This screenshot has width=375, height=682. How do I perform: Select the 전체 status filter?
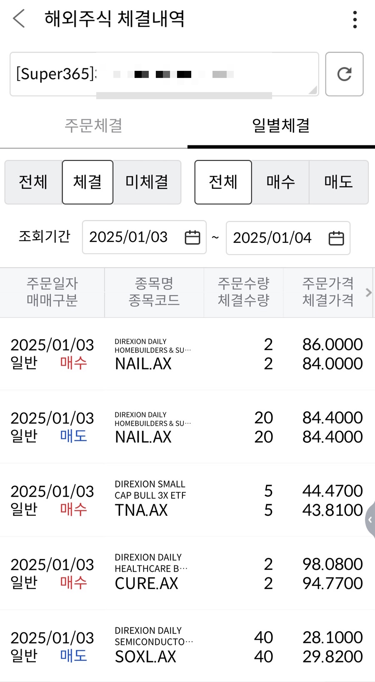(33, 182)
